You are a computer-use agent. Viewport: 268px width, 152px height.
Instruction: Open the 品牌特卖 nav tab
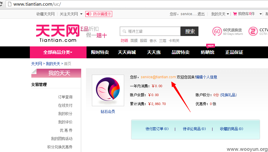tap(181, 52)
